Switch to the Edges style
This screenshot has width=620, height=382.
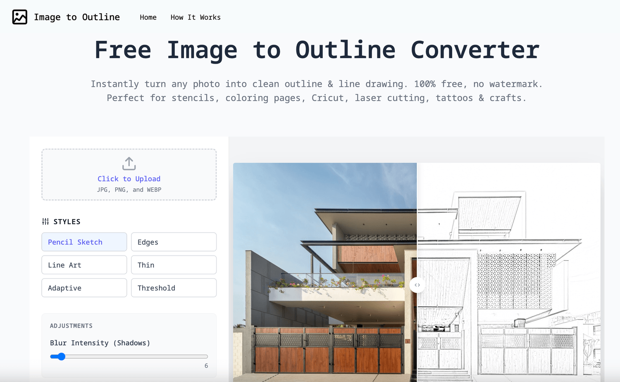(174, 242)
